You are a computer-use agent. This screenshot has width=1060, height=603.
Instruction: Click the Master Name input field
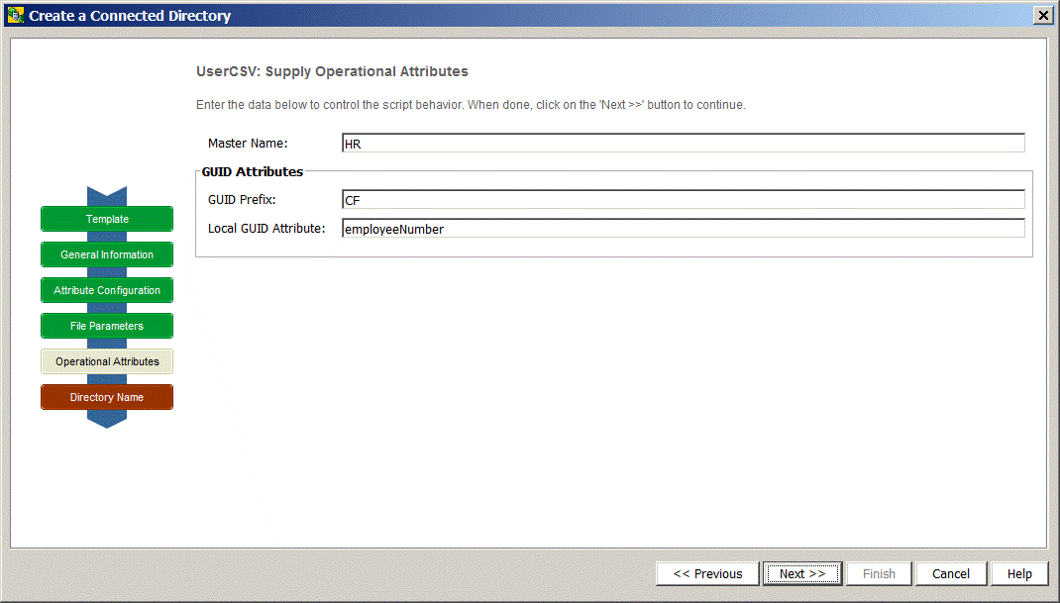click(x=683, y=144)
